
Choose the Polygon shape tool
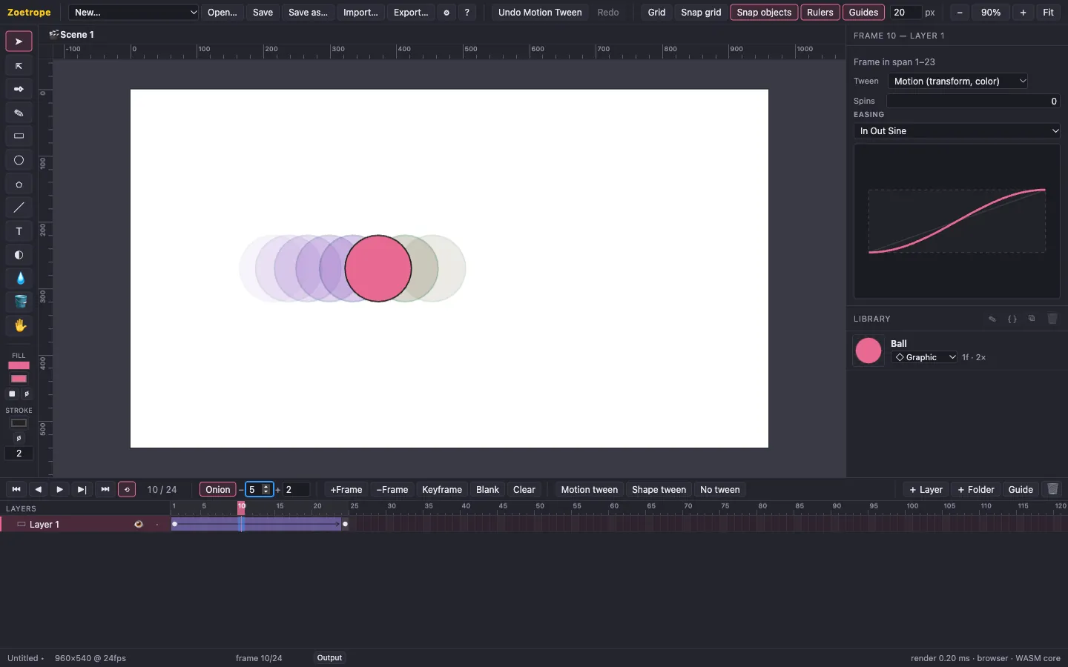point(19,184)
